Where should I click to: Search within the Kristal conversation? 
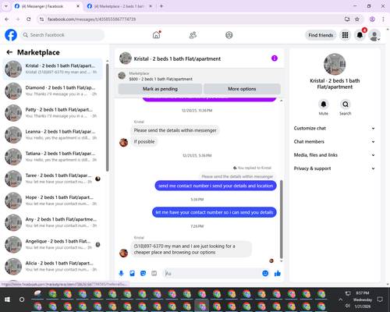[x=346, y=105]
